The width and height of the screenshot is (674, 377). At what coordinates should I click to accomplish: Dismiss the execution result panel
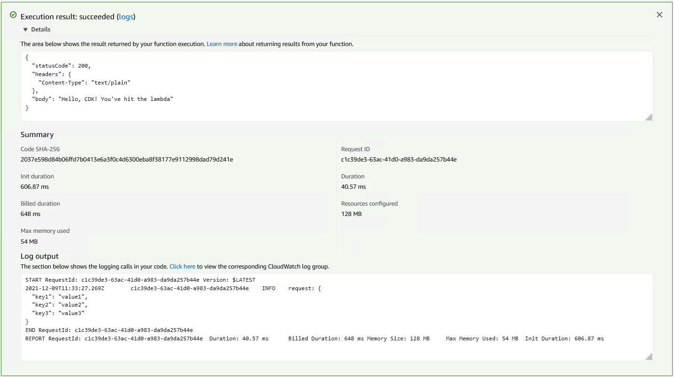pos(659,15)
